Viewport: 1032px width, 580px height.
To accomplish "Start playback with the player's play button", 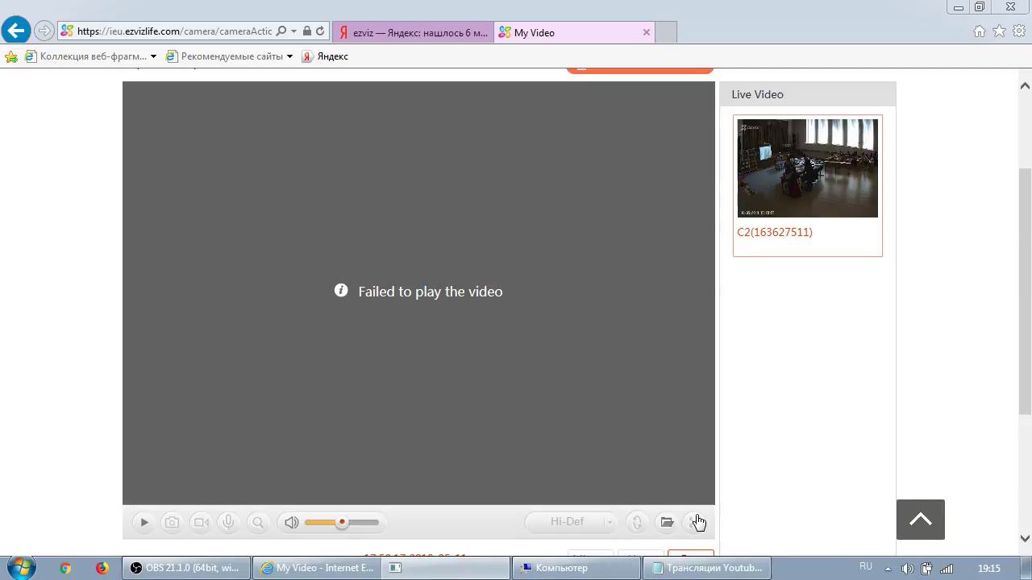I will pos(144,522).
